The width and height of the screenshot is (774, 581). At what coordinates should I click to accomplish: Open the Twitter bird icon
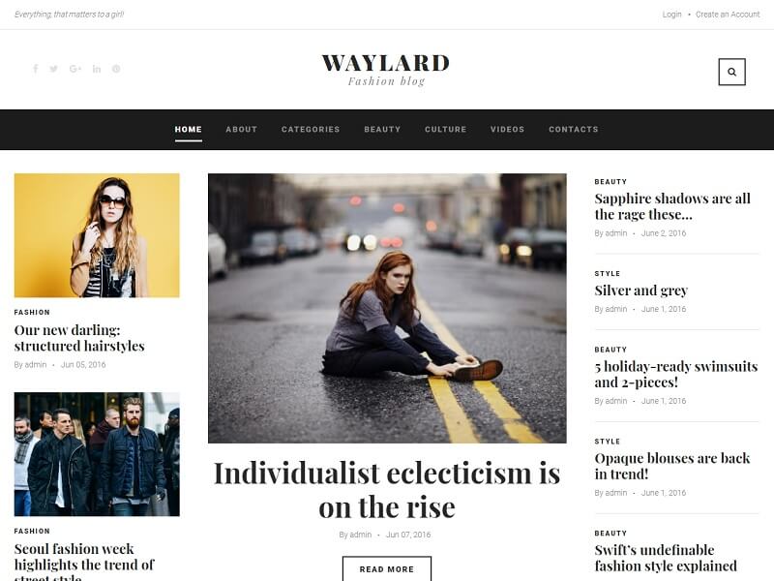(54, 69)
